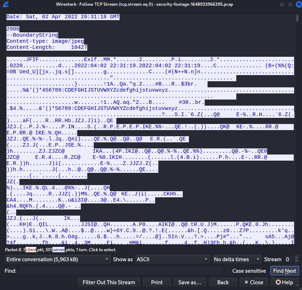The width and height of the screenshot is (302, 290).
Task: Click the Print button
Action: 157,282
